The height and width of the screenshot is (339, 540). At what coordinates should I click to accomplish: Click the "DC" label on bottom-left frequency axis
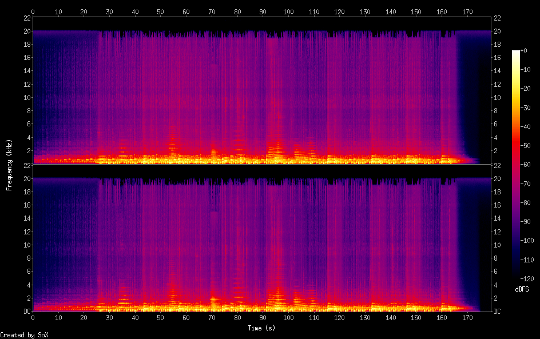coord(27,312)
